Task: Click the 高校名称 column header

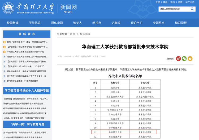Action: point(115,83)
